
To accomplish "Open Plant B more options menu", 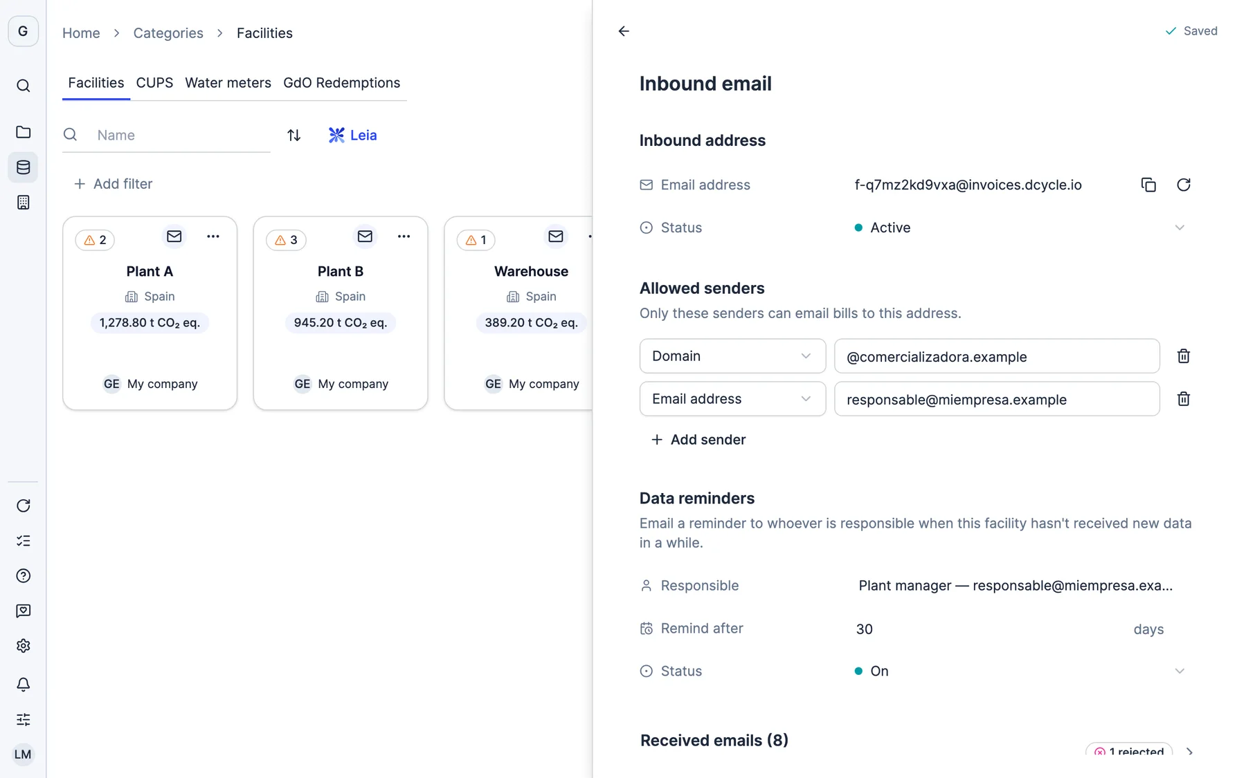I will pyautogui.click(x=404, y=237).
